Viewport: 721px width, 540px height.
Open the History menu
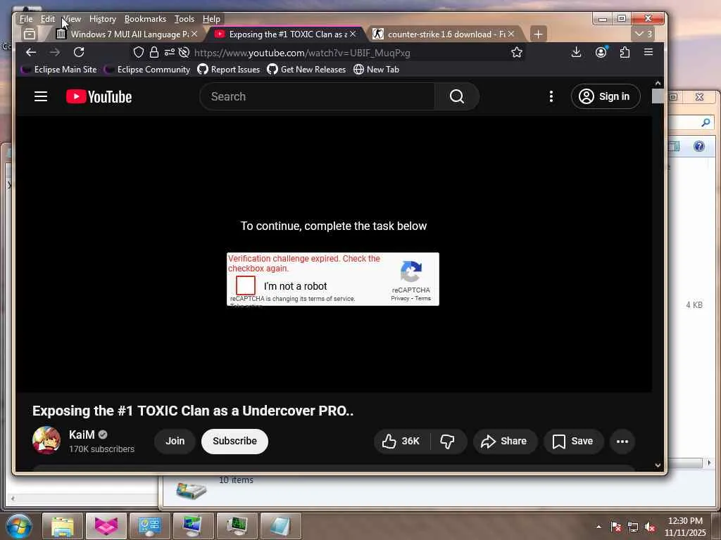[x=103, y=19]
